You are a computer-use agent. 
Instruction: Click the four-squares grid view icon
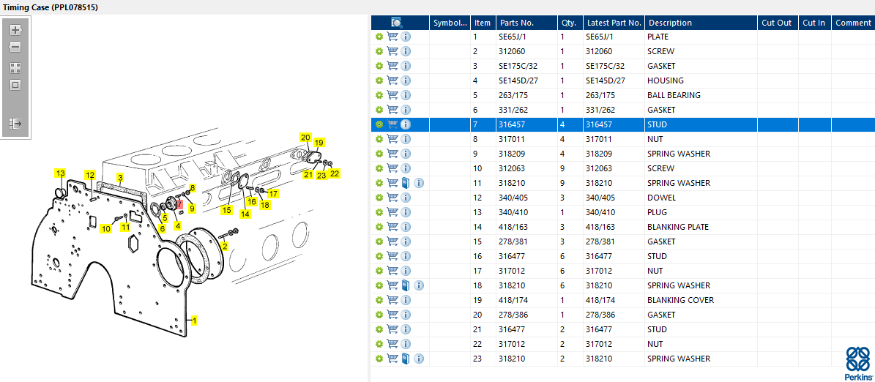pos(15,67)
